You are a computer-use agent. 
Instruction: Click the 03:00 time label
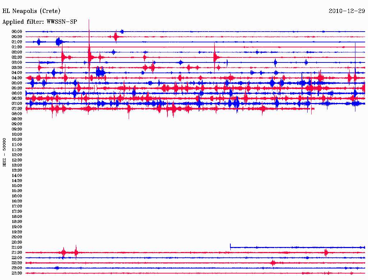[x=17, y=62]
